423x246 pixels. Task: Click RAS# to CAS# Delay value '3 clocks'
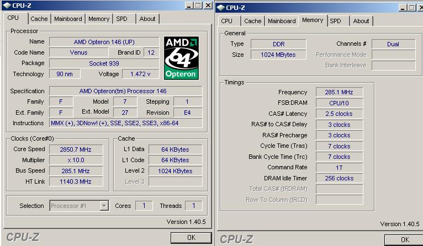[339, 125]
